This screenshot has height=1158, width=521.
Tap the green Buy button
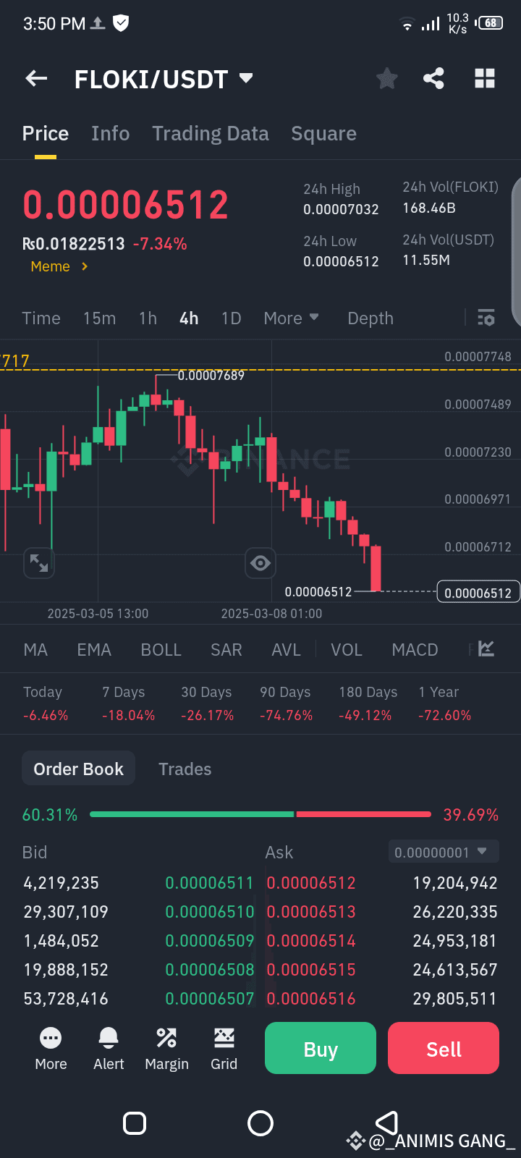point(321,1048)
